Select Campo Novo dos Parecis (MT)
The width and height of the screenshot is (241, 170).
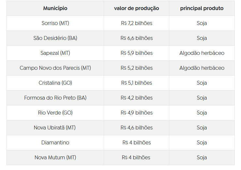pos(55,68)
